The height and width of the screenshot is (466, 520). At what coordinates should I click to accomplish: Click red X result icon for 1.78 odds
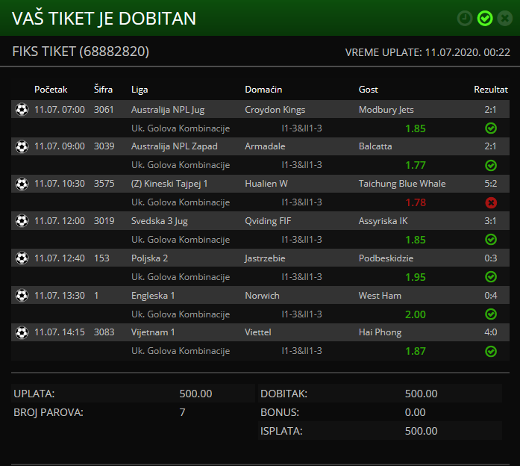490,202
